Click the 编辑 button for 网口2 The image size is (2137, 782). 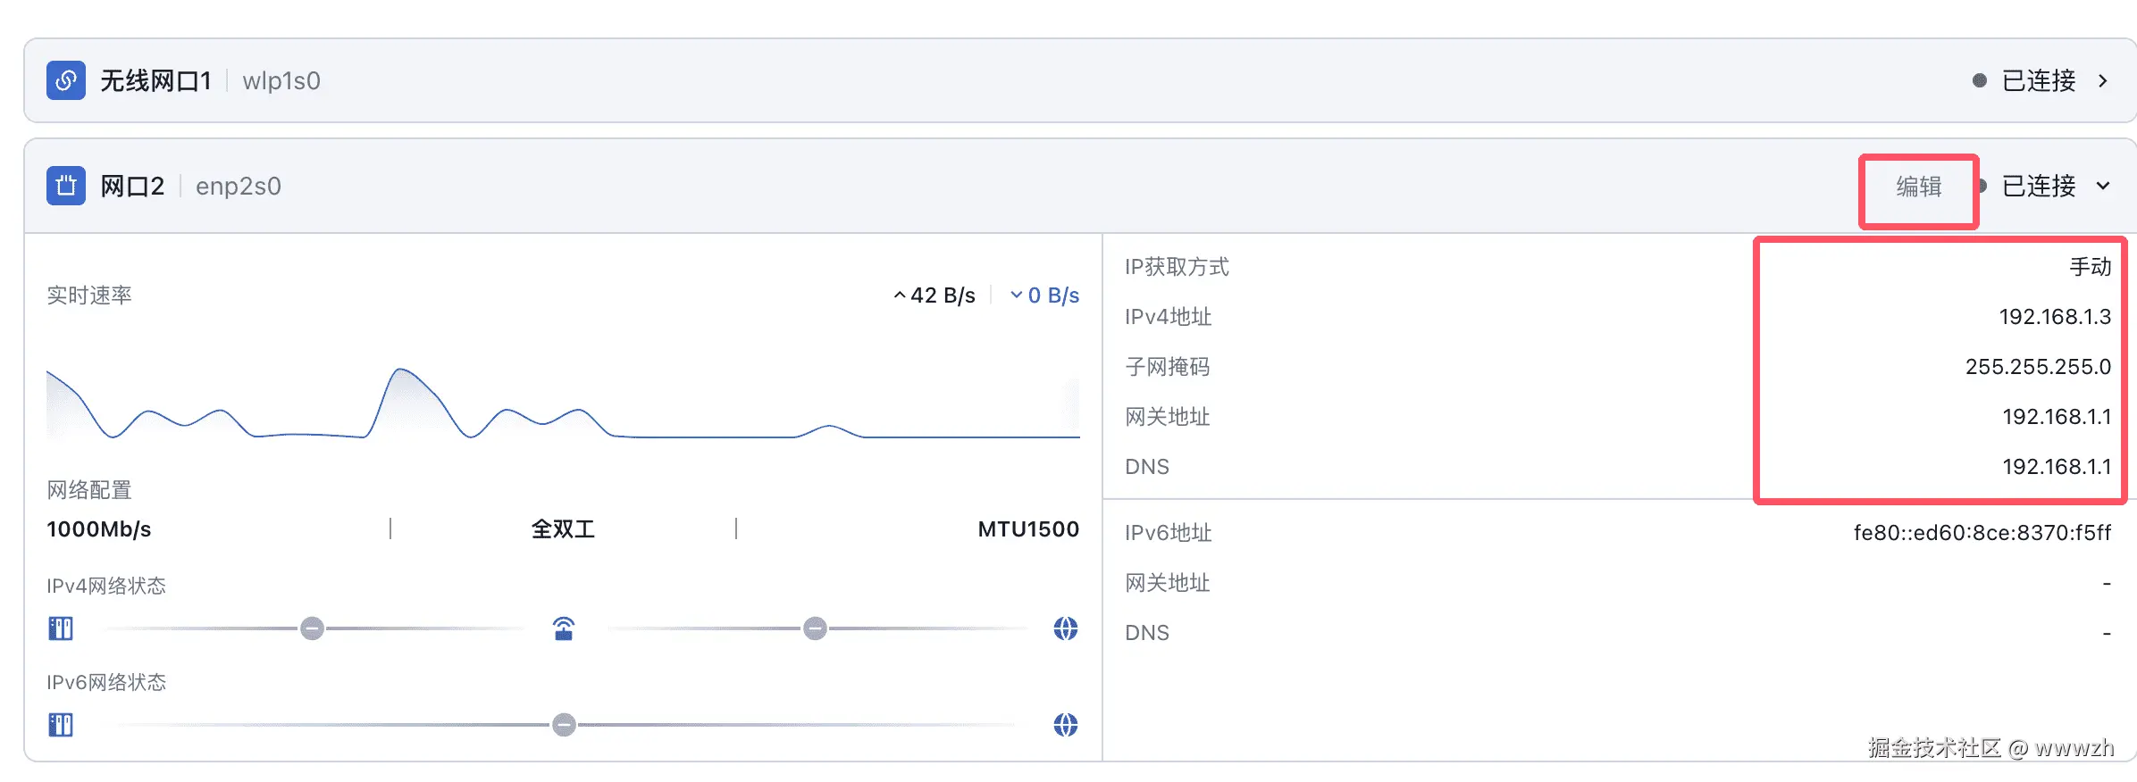point(1919,187)
